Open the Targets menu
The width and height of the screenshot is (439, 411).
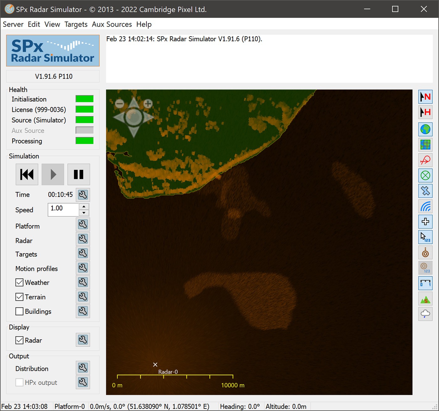(x=76, y=24)
